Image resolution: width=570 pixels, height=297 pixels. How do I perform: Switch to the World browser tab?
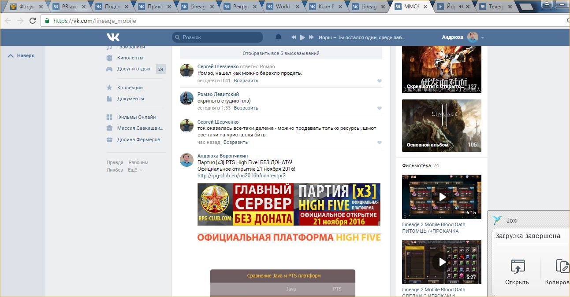(282, 7)
